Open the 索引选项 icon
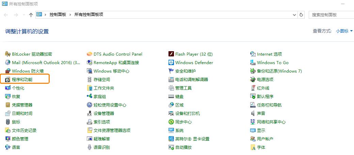This screenshot has width=354, height=155. 90,122
